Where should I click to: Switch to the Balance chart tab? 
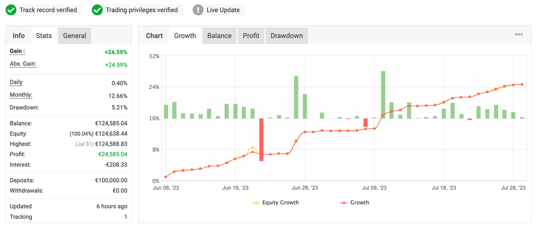(219, 36)
